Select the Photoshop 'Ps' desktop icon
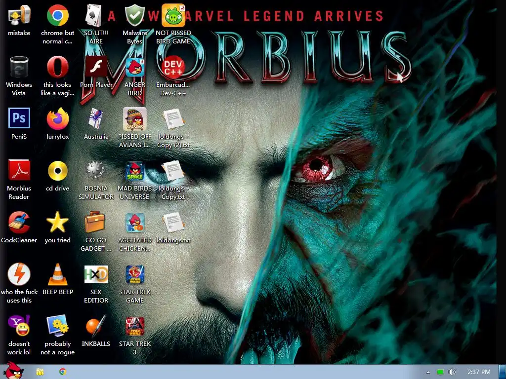 [19, 118]
